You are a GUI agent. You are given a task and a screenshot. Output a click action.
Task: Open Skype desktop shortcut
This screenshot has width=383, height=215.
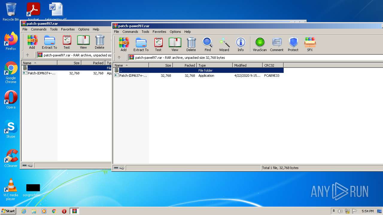11,129
